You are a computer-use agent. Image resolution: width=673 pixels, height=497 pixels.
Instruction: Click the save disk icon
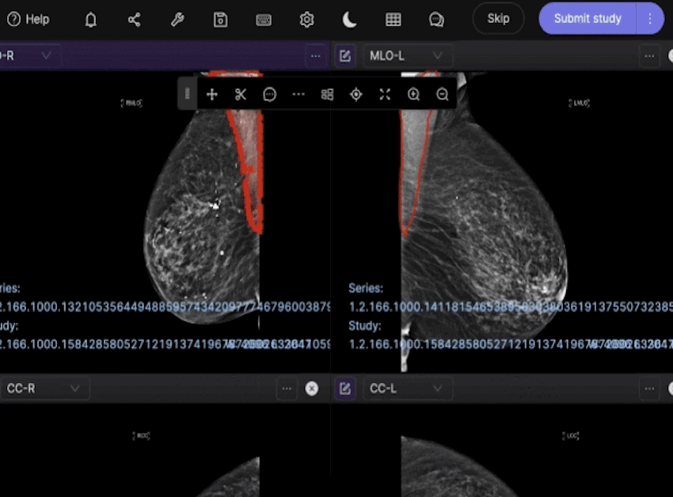click(221, 20)
